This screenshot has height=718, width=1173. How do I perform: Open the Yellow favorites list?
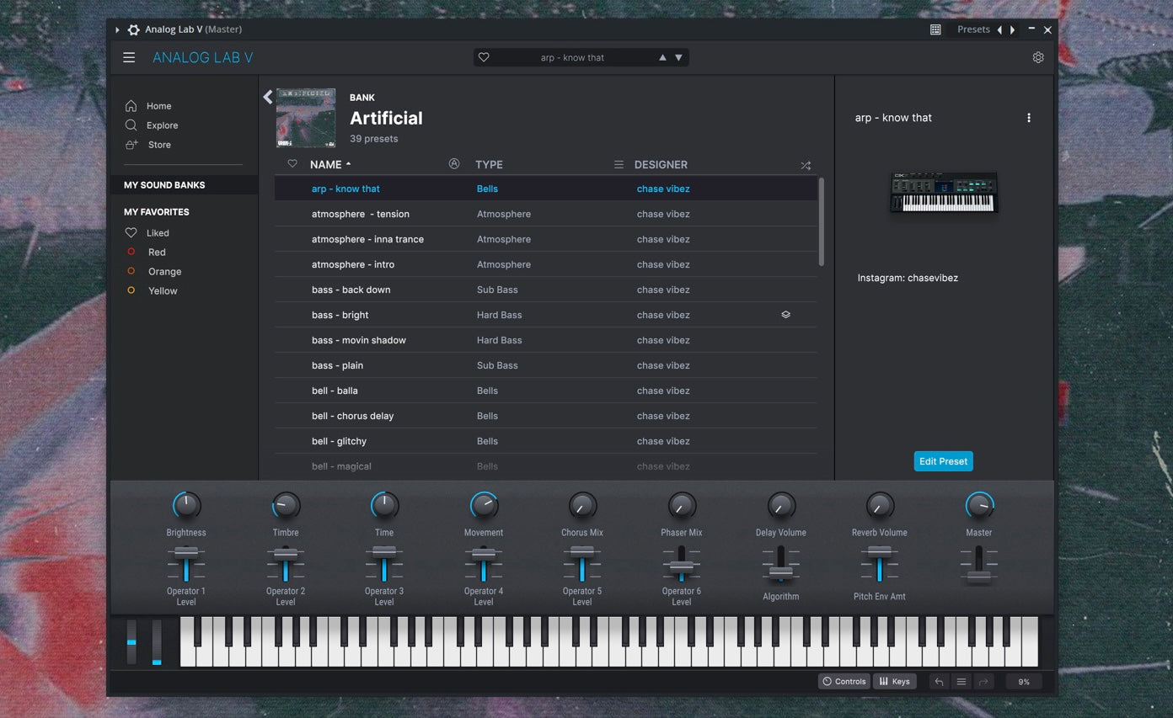click(152, 291)
